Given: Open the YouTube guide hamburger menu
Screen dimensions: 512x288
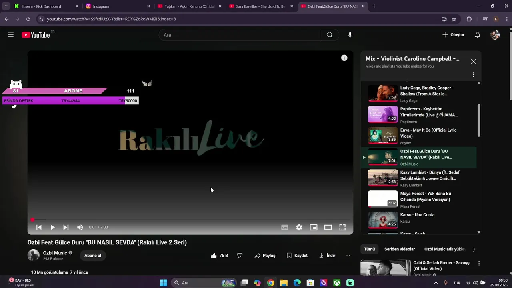Looking at the screenshot, I should (11, 35).
